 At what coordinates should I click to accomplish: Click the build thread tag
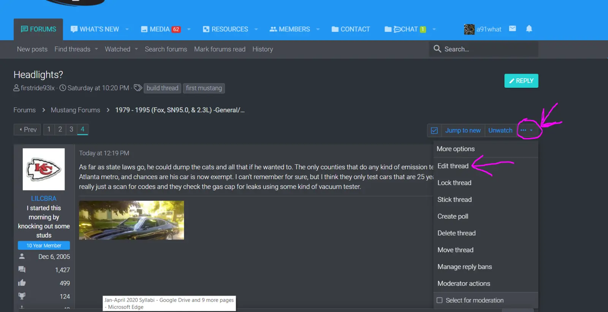(162, 88)
